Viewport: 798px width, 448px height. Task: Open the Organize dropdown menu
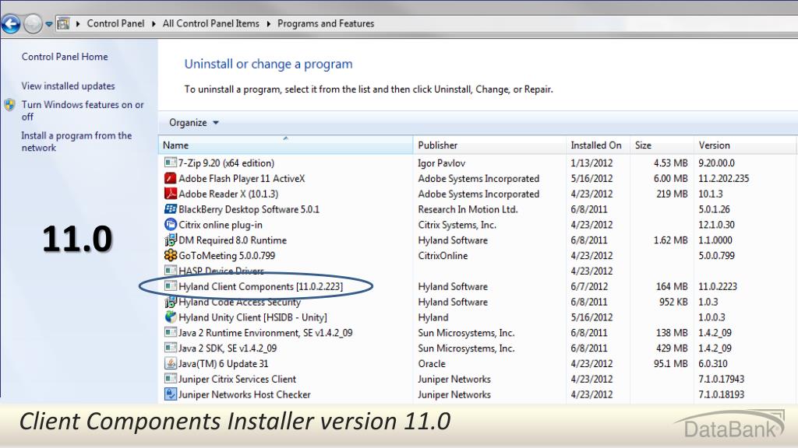(x=194, y=122)
